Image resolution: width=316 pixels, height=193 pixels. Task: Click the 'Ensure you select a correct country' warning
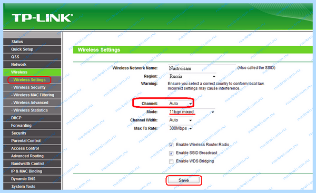216,86
